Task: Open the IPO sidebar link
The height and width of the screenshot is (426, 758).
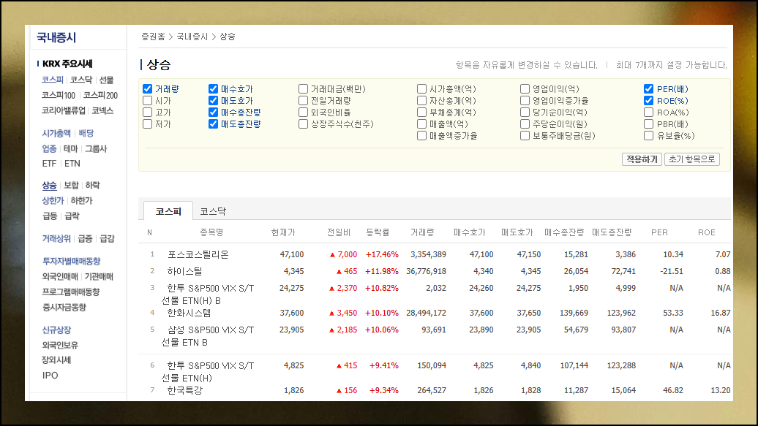Action: 50,376
